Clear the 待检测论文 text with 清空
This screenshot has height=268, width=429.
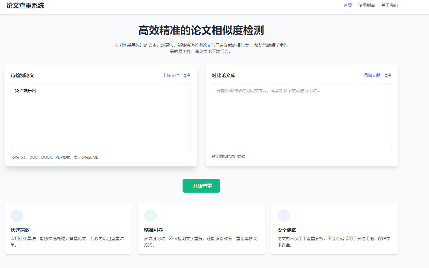click(186, 75)
